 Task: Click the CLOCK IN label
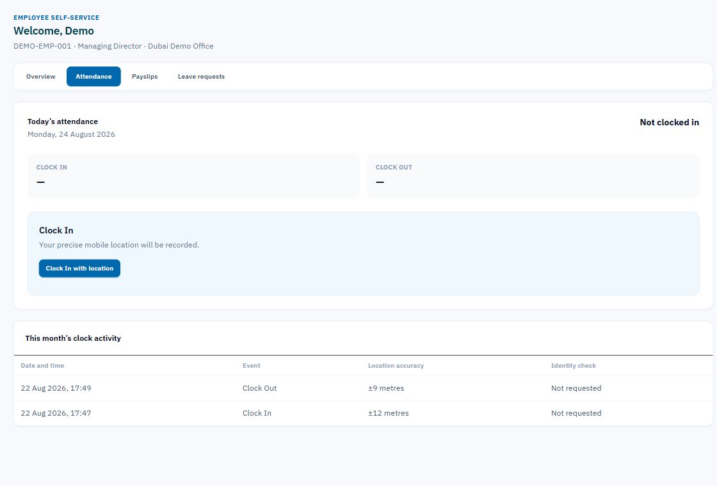(x=52, y=167)
